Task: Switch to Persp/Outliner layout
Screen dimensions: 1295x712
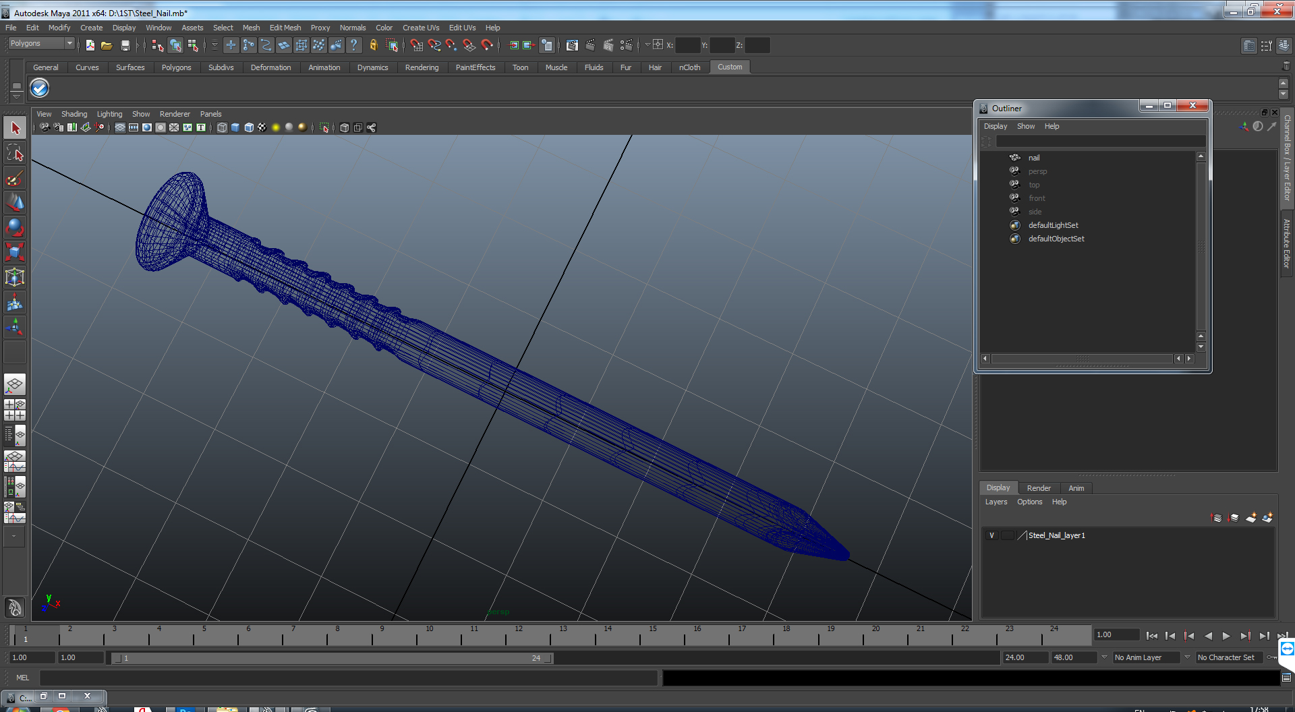Action: pyautogui.click(x=15, y=436)
